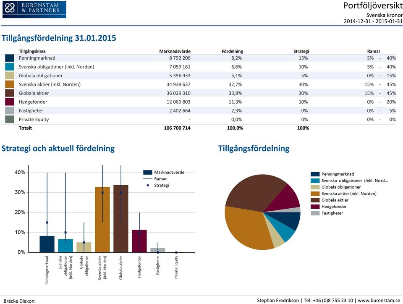
Task: Click the Ramar column header in the table
Action: point(374,51)
